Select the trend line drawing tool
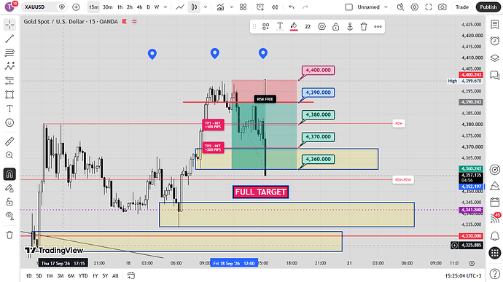This screenshot has width=503, height=282. (9, 39)
